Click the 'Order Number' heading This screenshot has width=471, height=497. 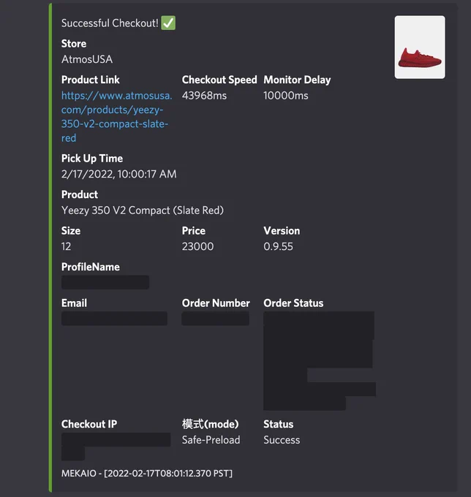(x=216, y=303)
